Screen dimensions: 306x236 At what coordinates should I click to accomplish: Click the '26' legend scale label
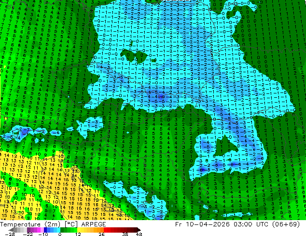click(x=101, y=234)
